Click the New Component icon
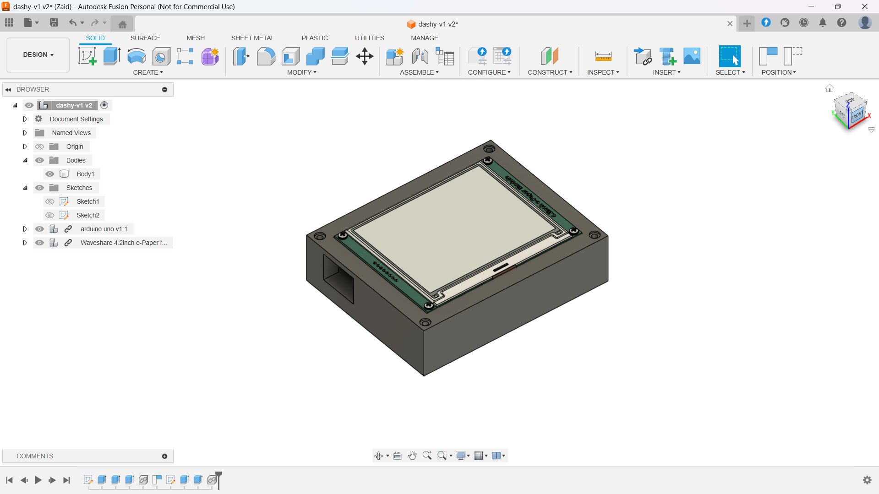This screenshot has height=494, width=879. coord(395,56)
